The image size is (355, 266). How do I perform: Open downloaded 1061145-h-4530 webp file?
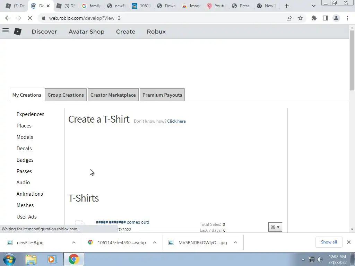point(122,242)
